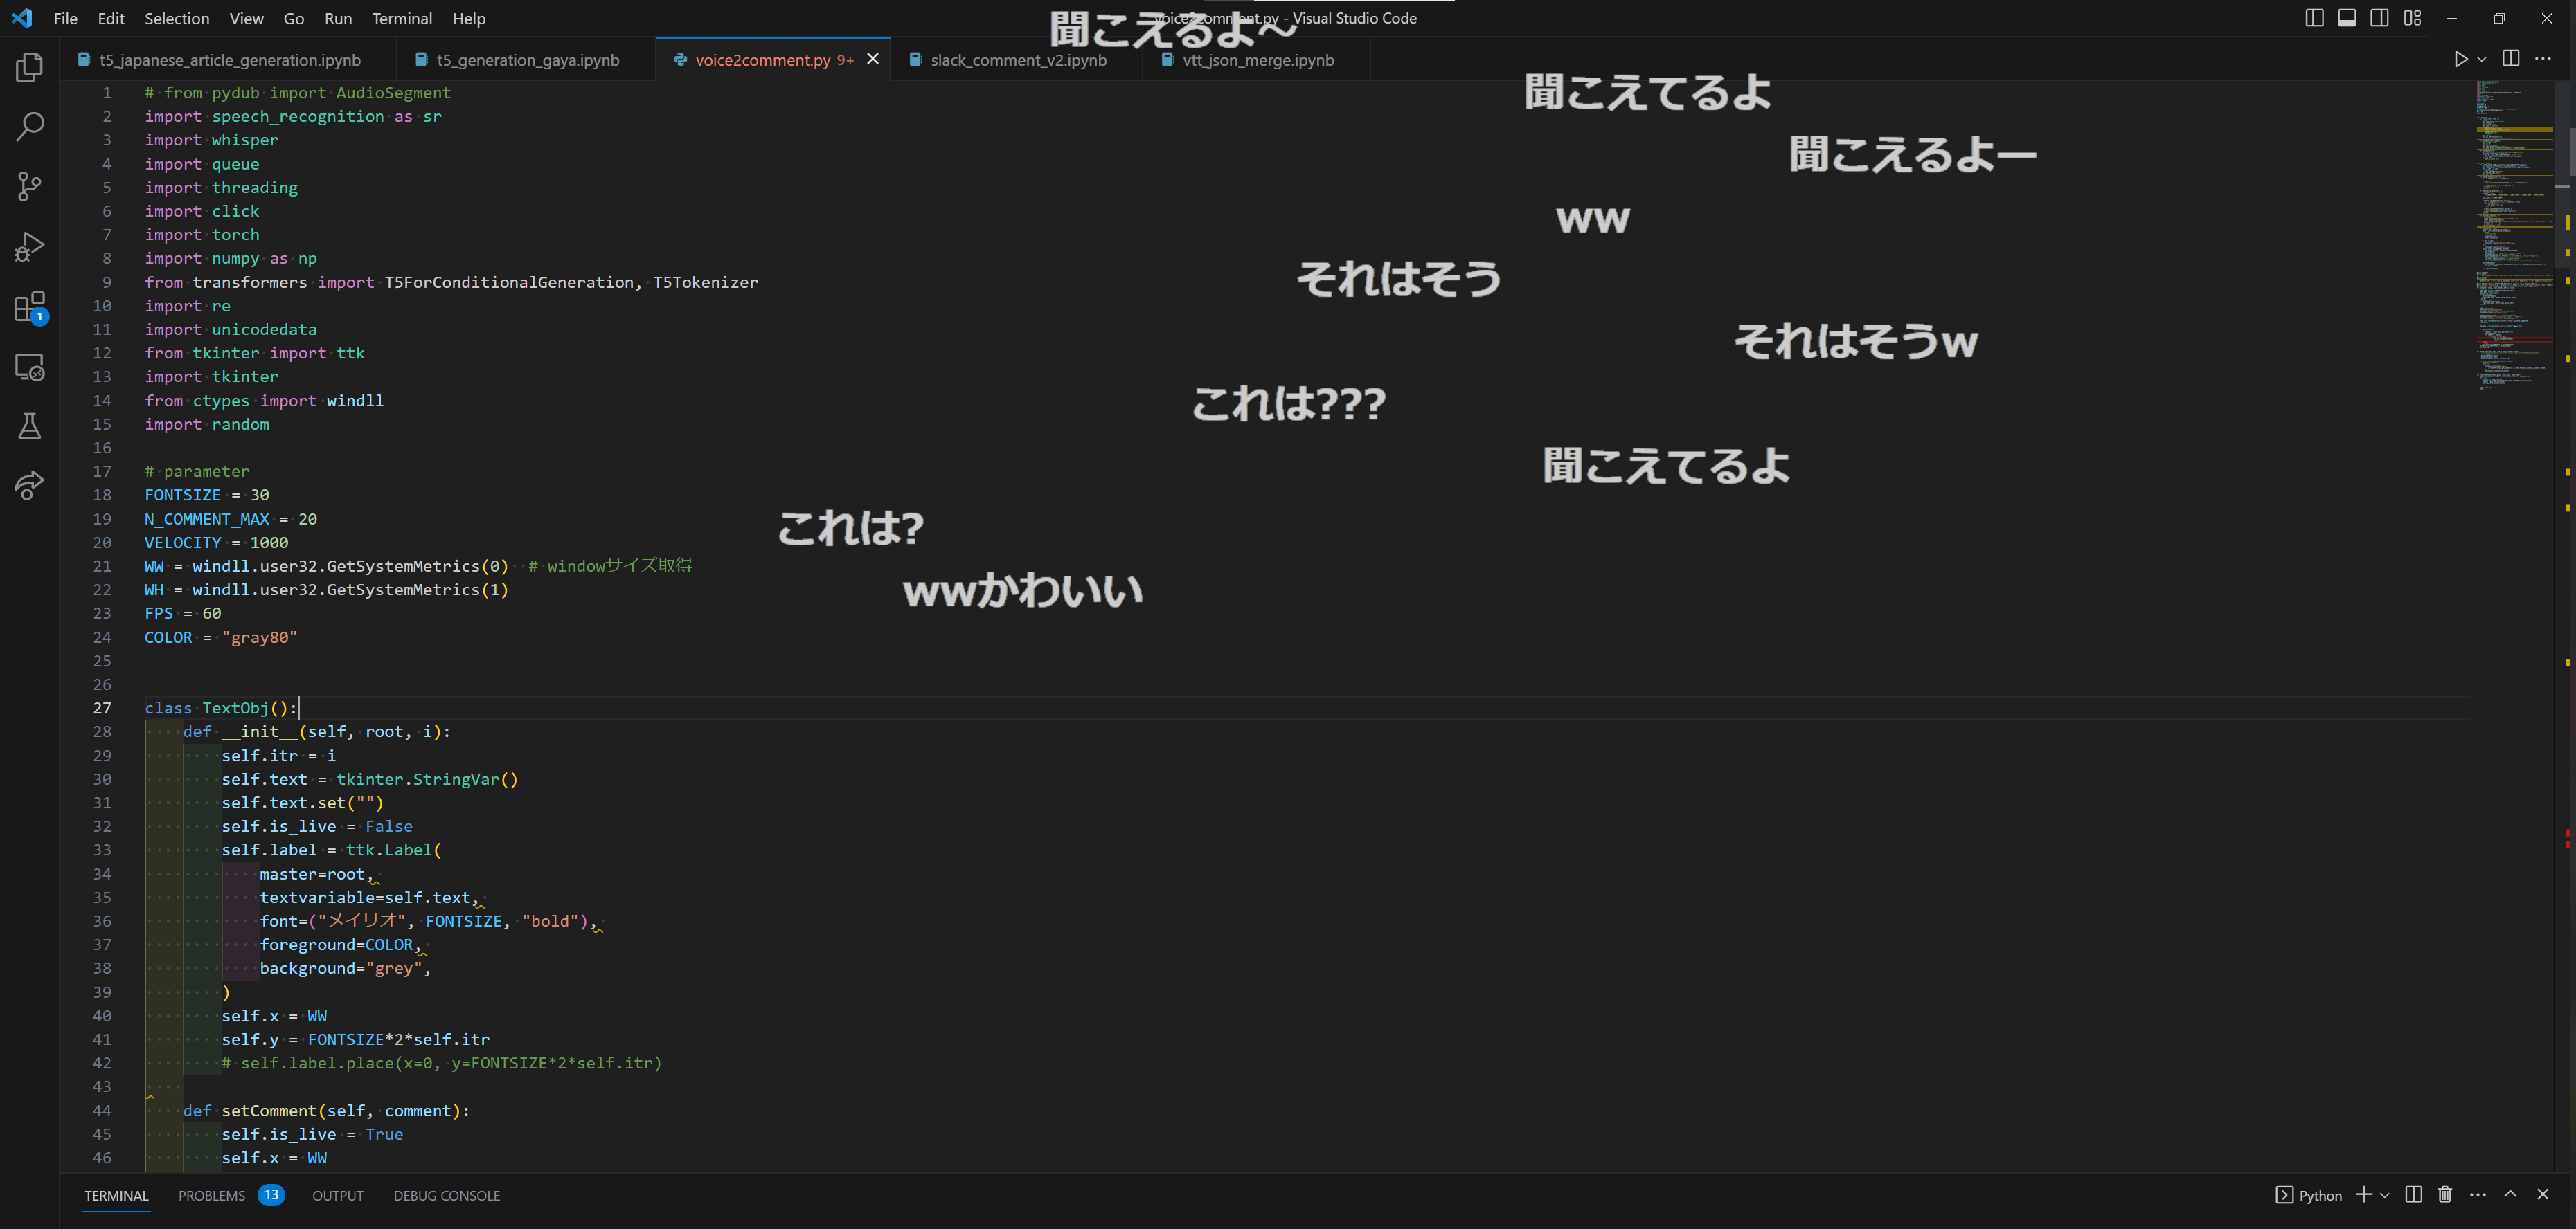Viewport: 2576px width, 1229px height.
Task: Toggle the panel visibility in title bar
Action: pyautogui.click(x=2347, y=18)
